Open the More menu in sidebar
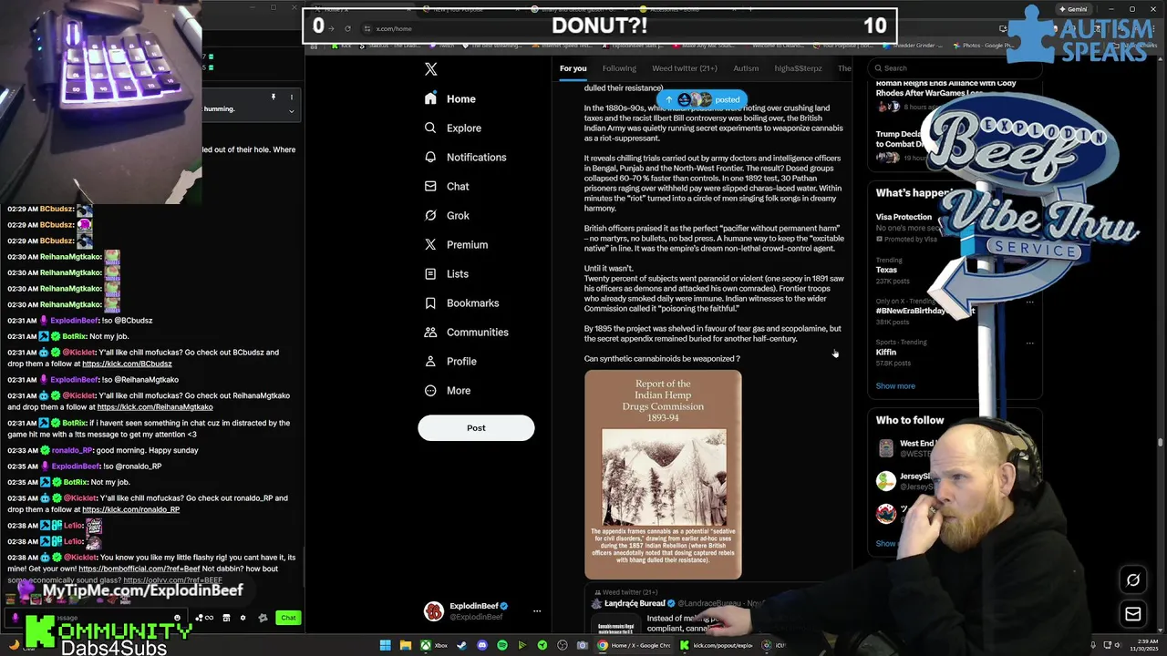The image size is (1167, 656). (x=448, y=390)
